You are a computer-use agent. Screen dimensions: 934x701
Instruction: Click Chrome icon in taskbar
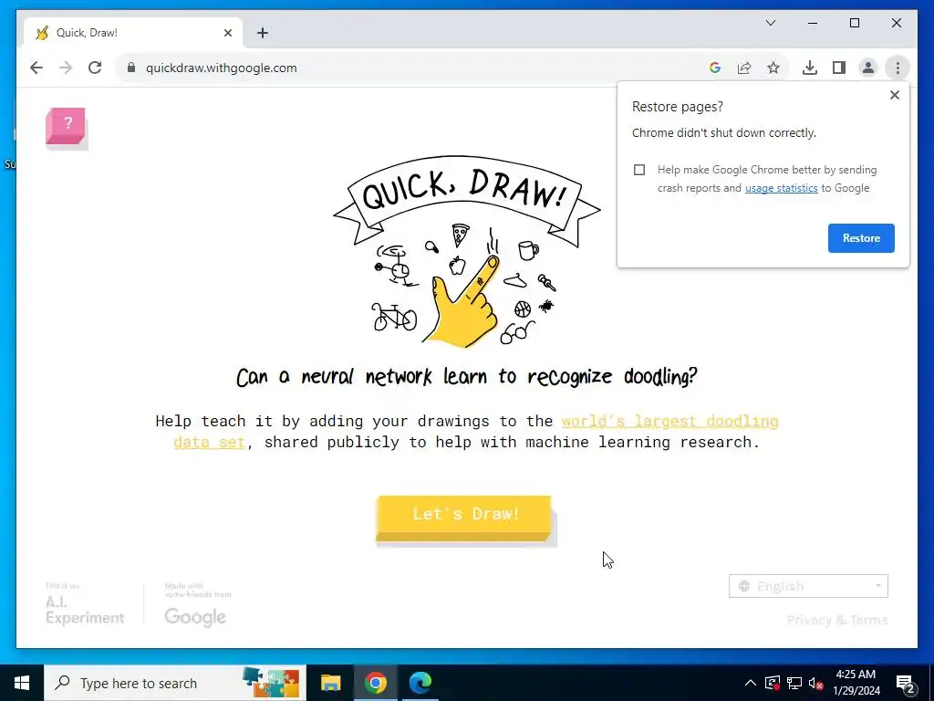375,683
